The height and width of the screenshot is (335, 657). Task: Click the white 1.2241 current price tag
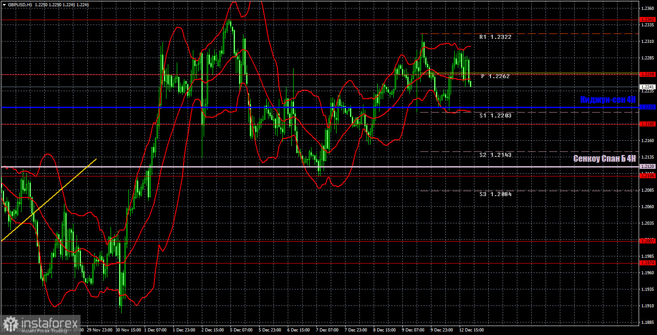tap(648, 87)
